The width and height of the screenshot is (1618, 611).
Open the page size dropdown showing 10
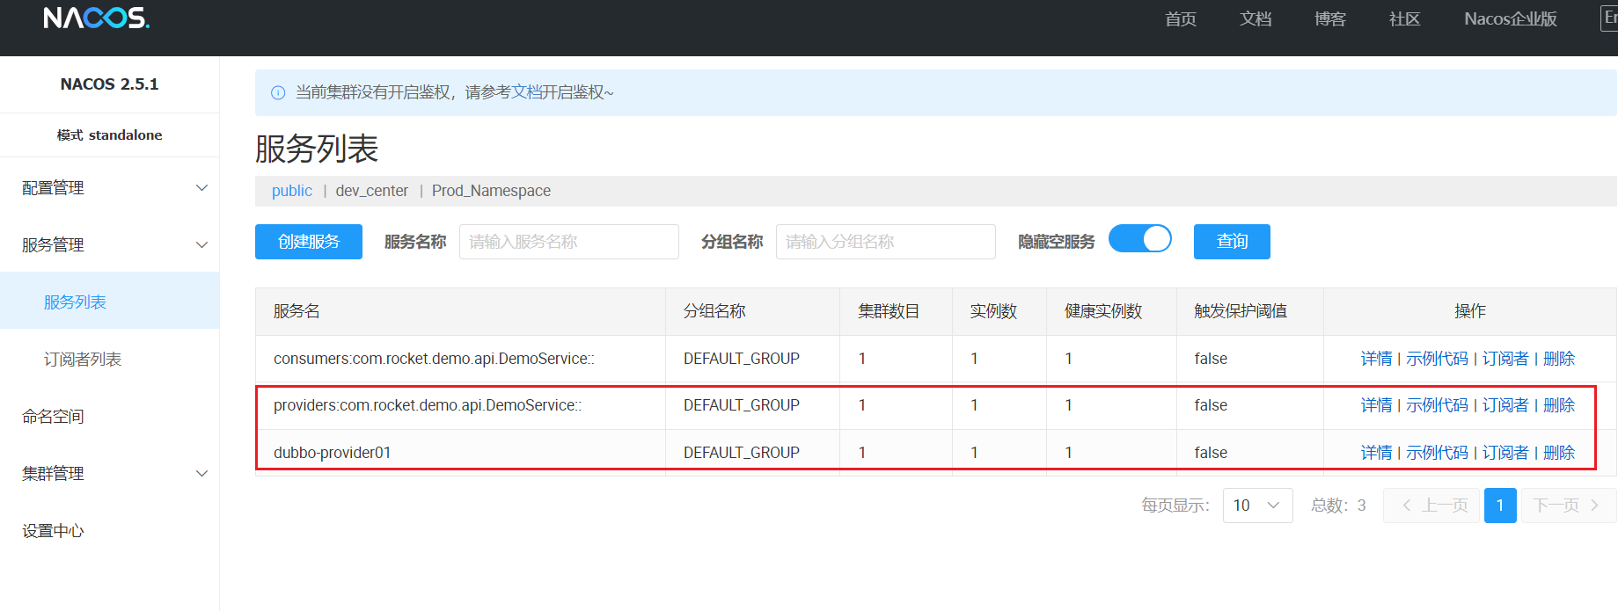[x=1257, y=506]
